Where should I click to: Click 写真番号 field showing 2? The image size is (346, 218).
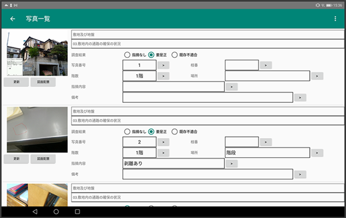140,142
